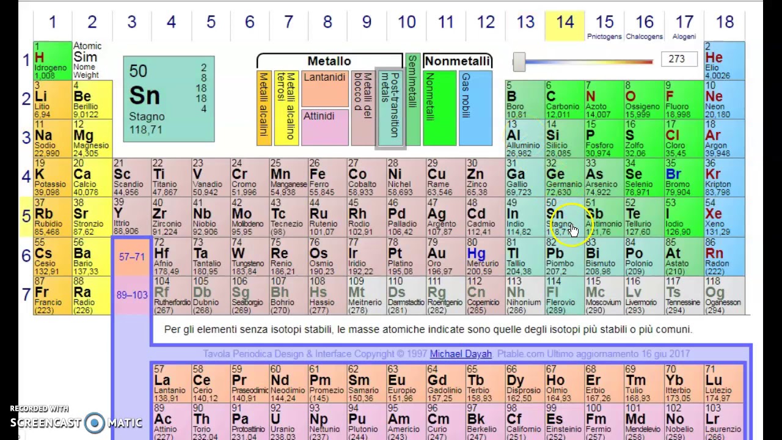Click the 57–71 lanthanides placeholder cell

132,257
